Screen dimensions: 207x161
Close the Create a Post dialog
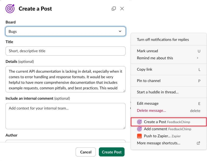tap(122, 9)
